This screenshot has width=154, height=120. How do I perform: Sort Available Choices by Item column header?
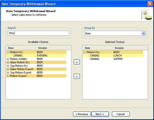point(21,48)
